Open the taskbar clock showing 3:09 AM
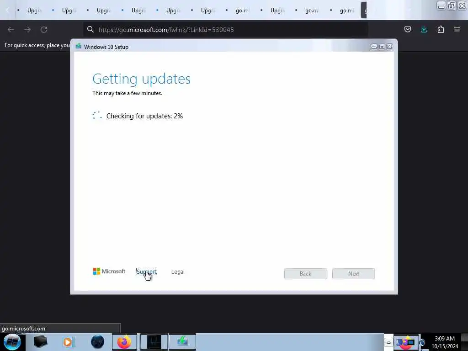The width and height of the screenshot is (468, 351). (445, 342)
